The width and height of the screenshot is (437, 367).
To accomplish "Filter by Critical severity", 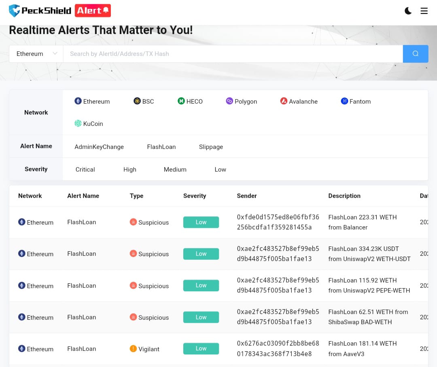I will click(x=85, y=169).
